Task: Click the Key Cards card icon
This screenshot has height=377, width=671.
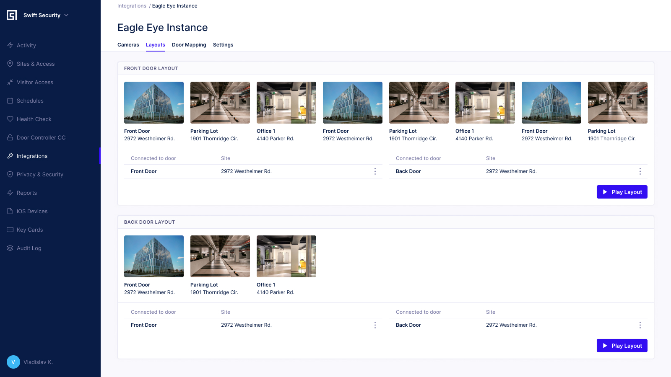Action: [10, 230]
